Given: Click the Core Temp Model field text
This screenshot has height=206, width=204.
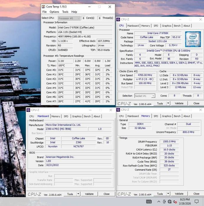Looking at the screenshot, I should coord(85,28).
